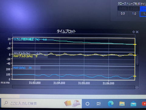Select the MAP デルタ (kPa) trace label
Screen dimensions: 146x110
[x=23, y=56]
